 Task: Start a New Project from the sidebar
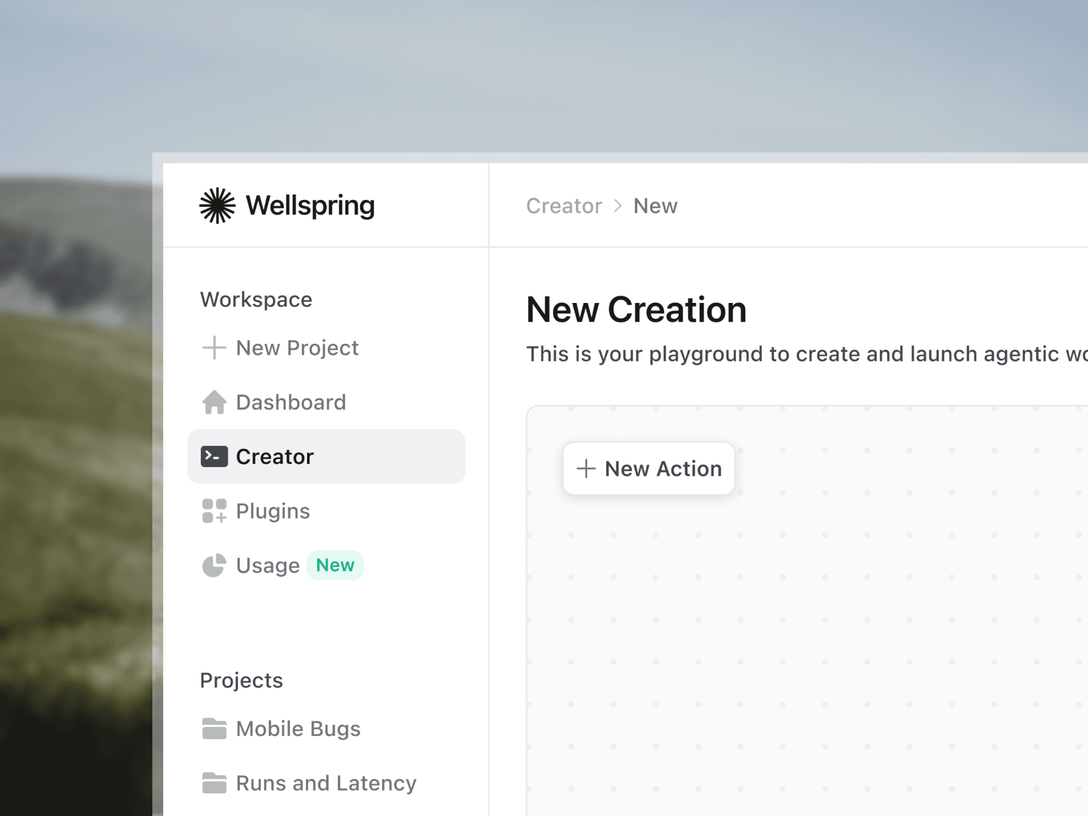pos(326,348)
